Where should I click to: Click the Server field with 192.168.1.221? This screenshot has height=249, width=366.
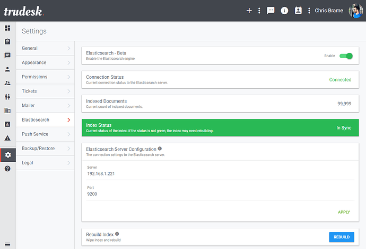click(220, 173)
